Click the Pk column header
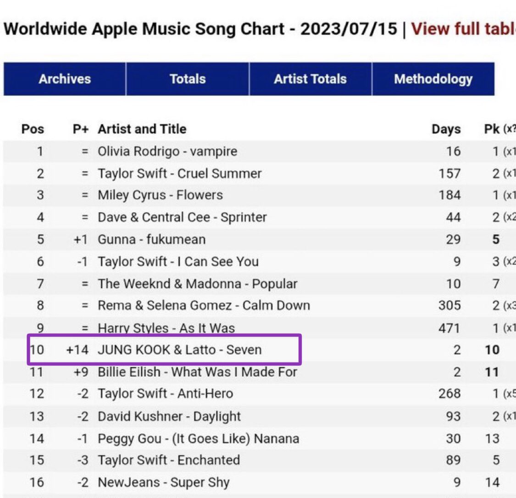516x498 pixels. point(492,129)
